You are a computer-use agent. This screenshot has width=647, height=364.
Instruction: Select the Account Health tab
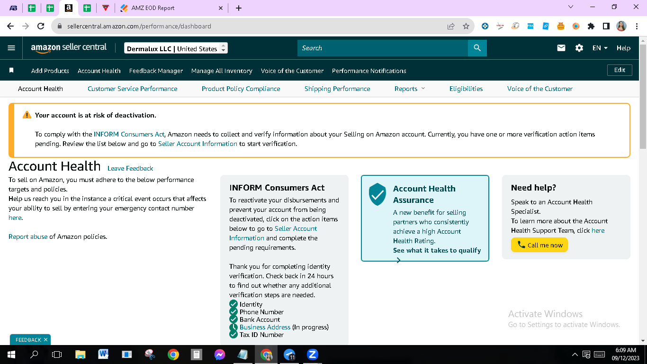tap(40, 89)
